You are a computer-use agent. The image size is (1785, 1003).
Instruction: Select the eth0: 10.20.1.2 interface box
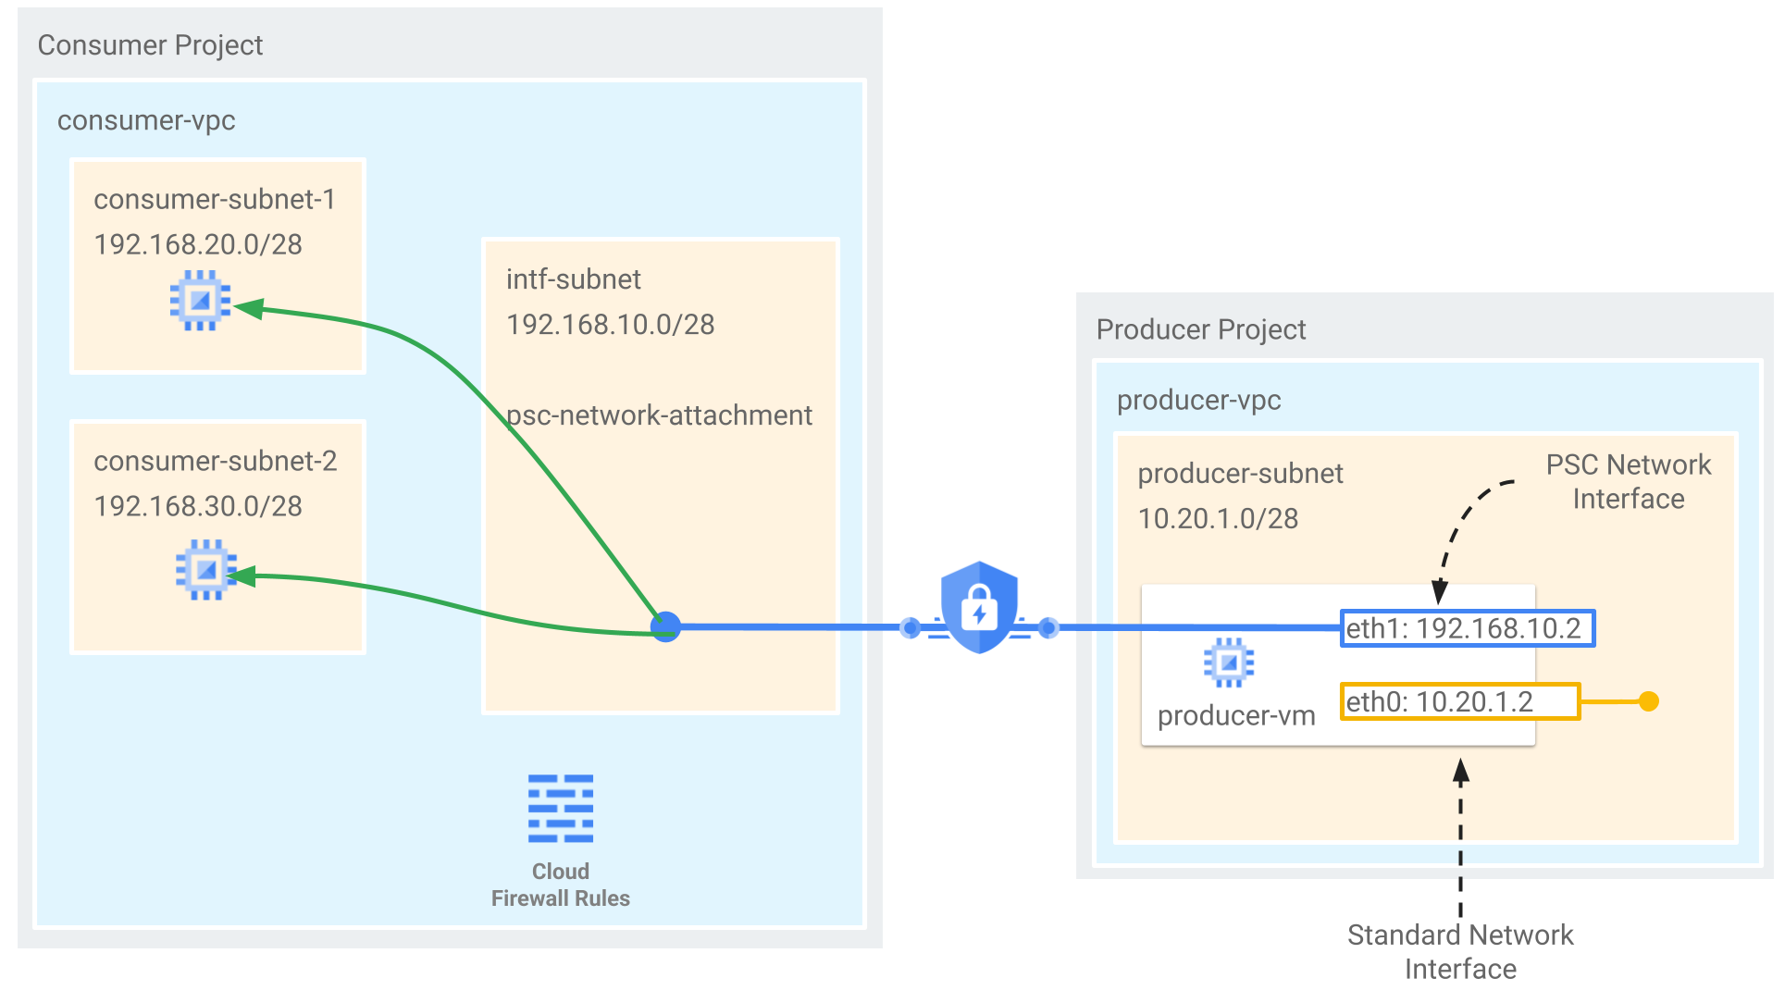click(1459, 701)
